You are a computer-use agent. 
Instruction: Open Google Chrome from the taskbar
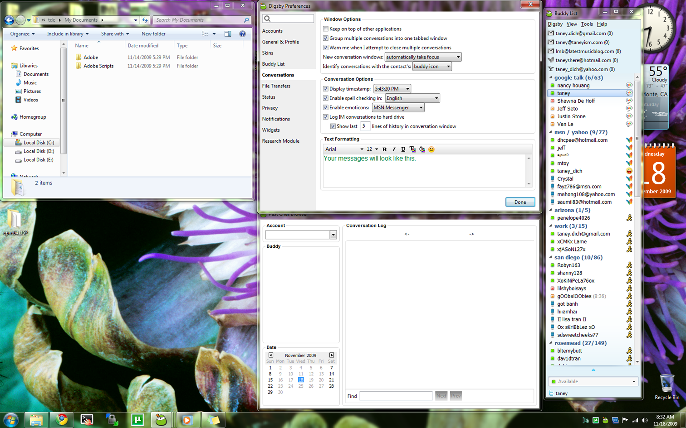coord(61,420)
